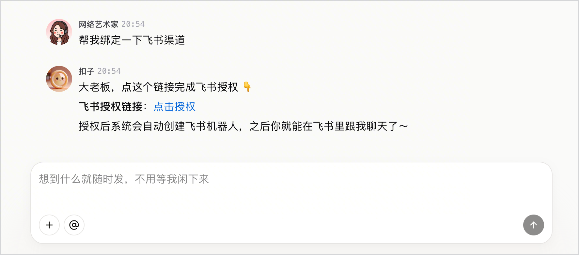The height and width of the screenshot is (255, 579).
Task: Click the text 点这个链接完成飞书授权
Action: tap(180, 87)
